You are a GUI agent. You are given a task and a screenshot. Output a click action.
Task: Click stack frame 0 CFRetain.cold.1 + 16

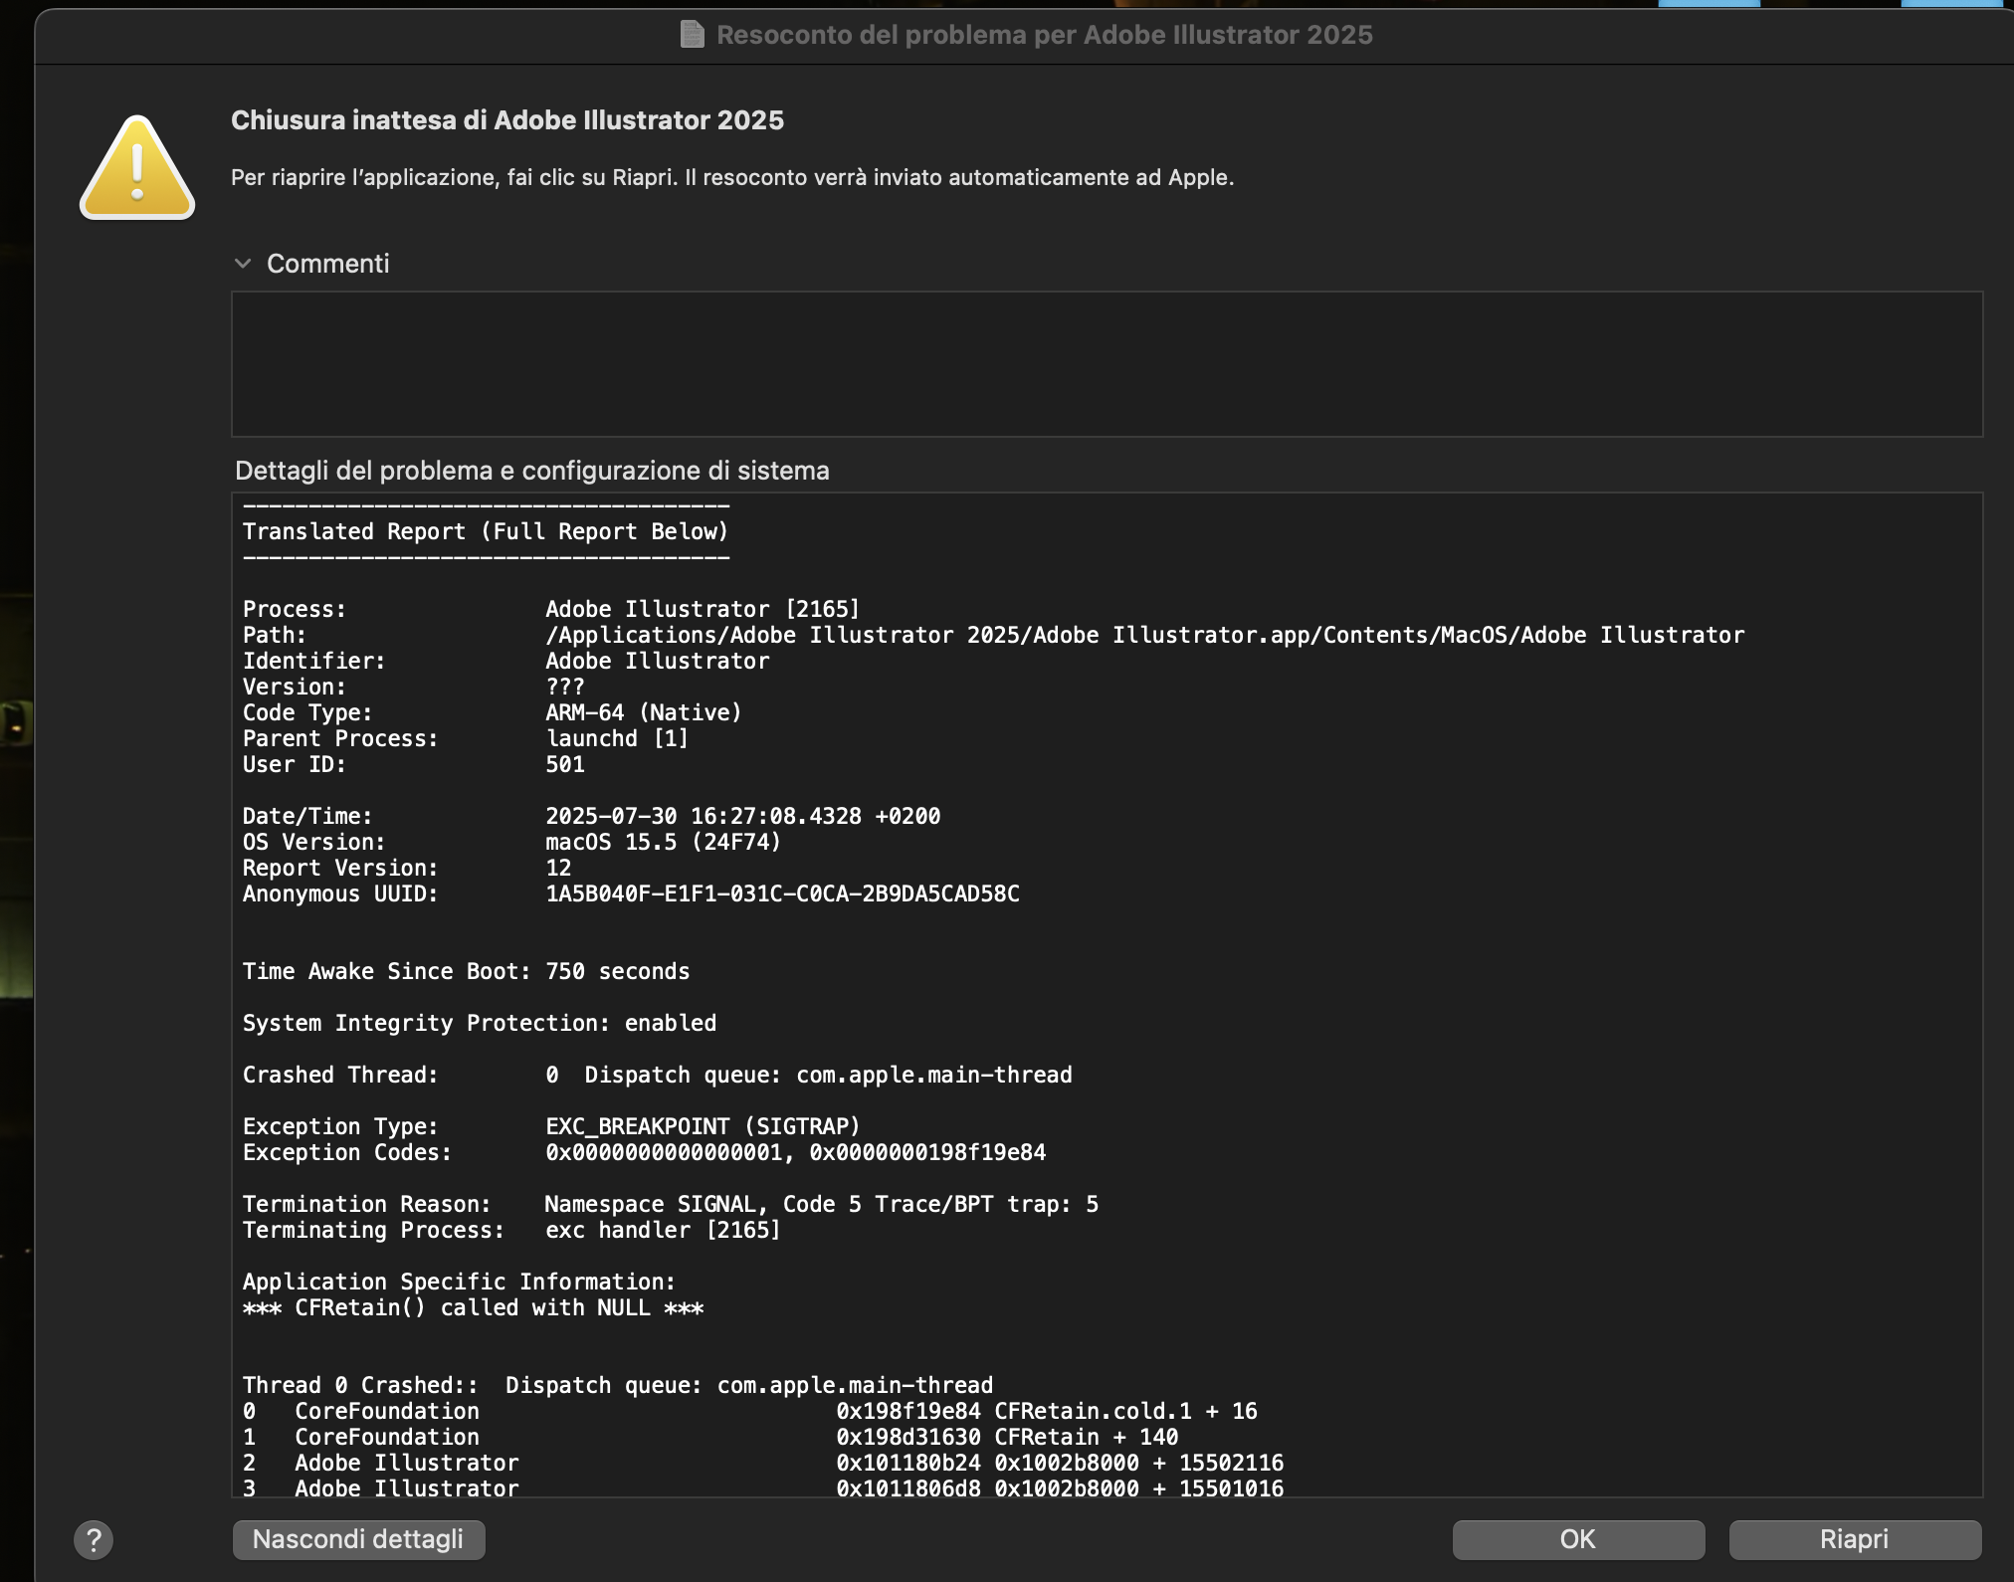pos(750,1411)
